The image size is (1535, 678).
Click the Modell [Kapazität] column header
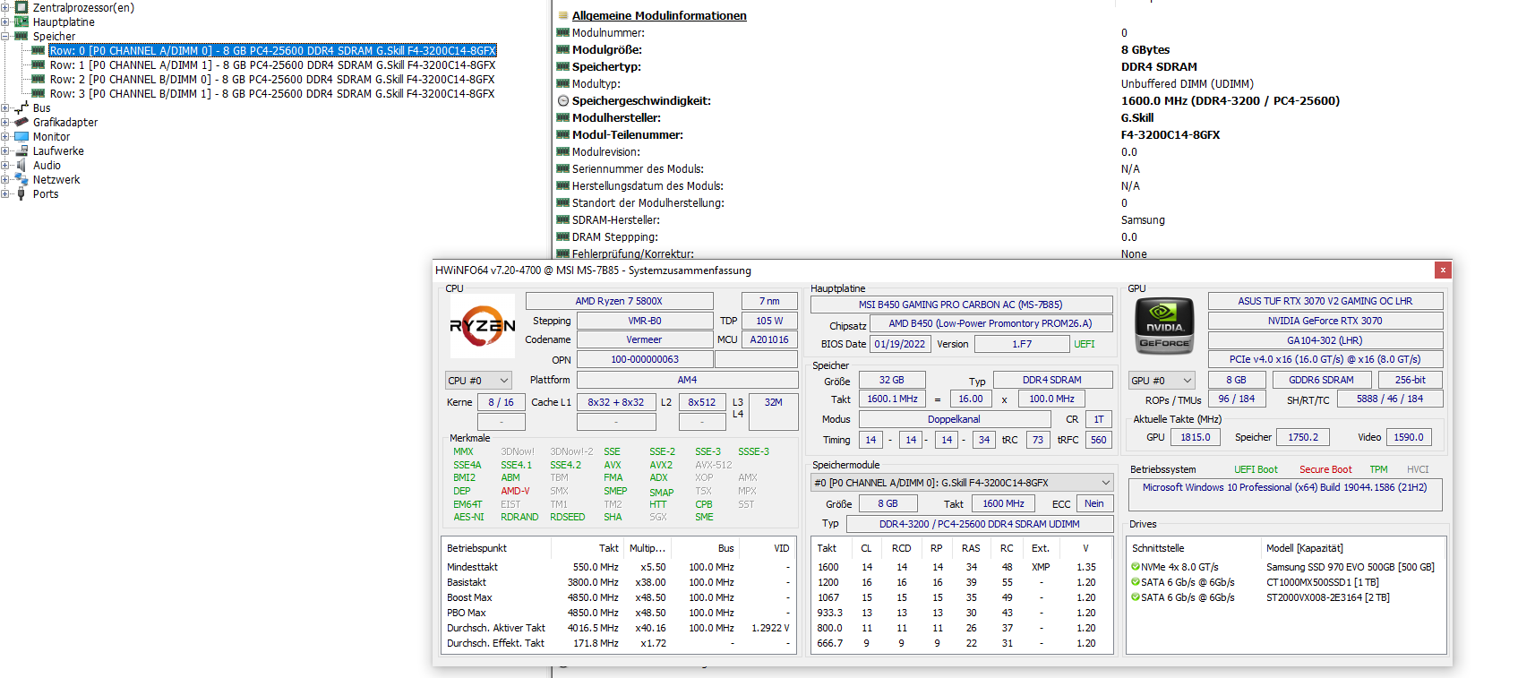pos(1304,548)
